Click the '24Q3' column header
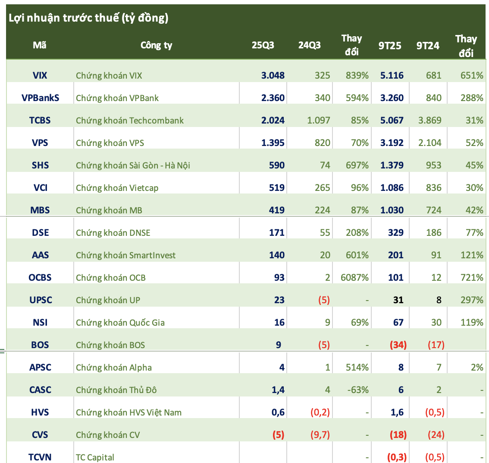Screen dimensions: 489x463 click(309, 45)
